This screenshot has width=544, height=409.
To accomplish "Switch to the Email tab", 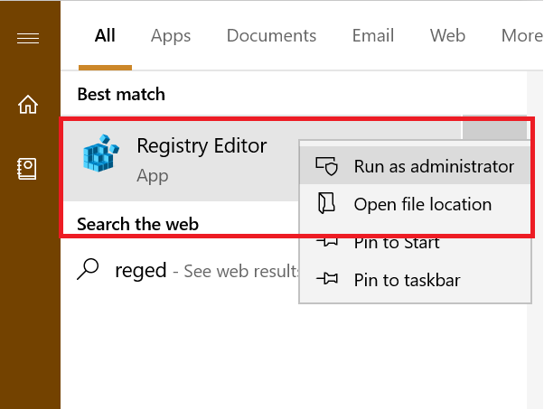I will (x=373, y=35).
